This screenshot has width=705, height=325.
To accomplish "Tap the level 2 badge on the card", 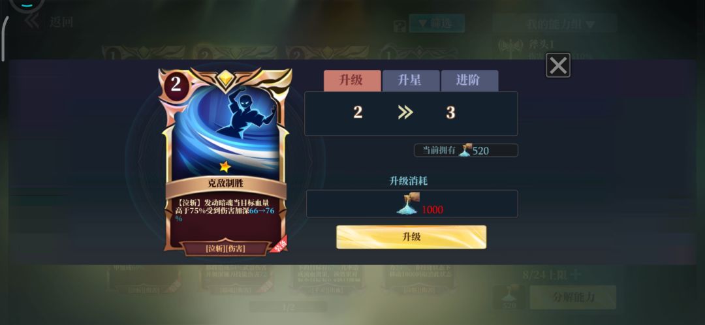I will [176, 84].
